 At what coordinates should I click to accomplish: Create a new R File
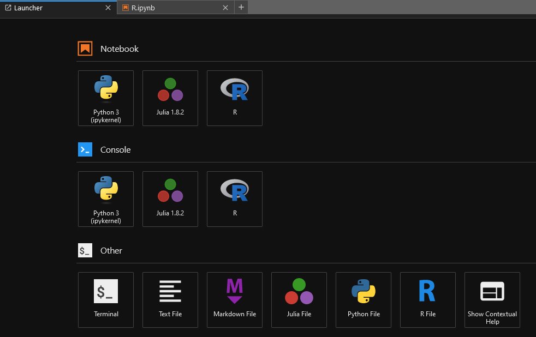427,300
